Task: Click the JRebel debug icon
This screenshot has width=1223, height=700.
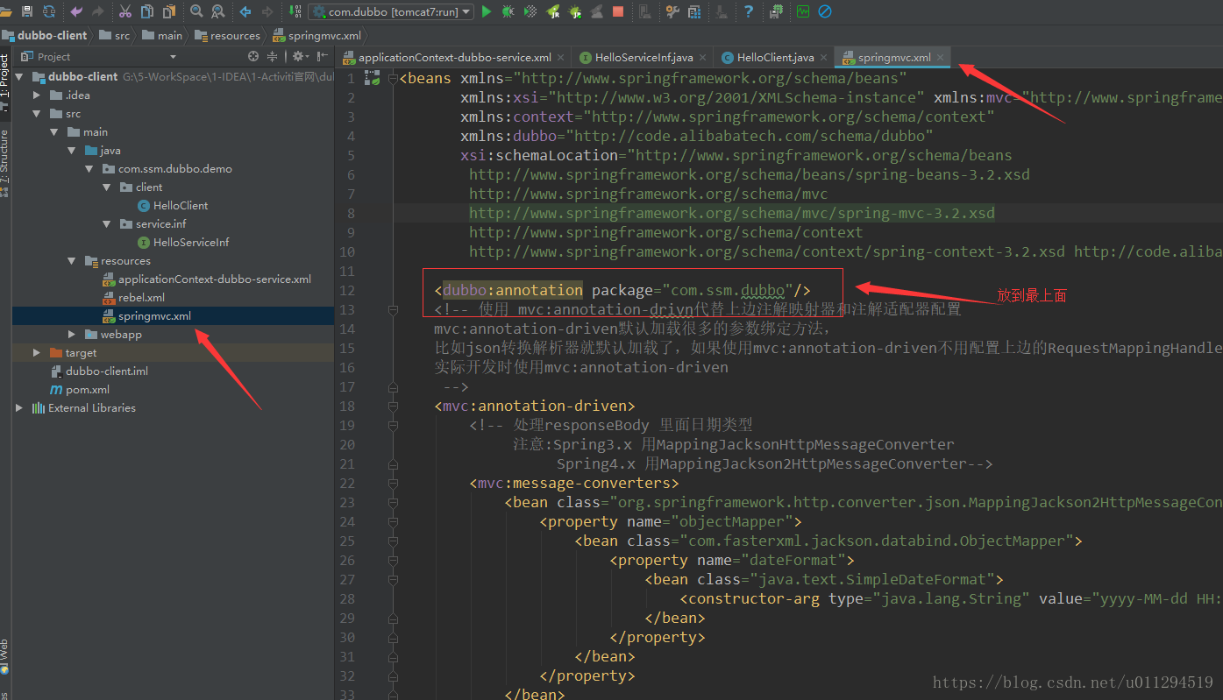Action: pyautogui.click(x=575, y=11)
